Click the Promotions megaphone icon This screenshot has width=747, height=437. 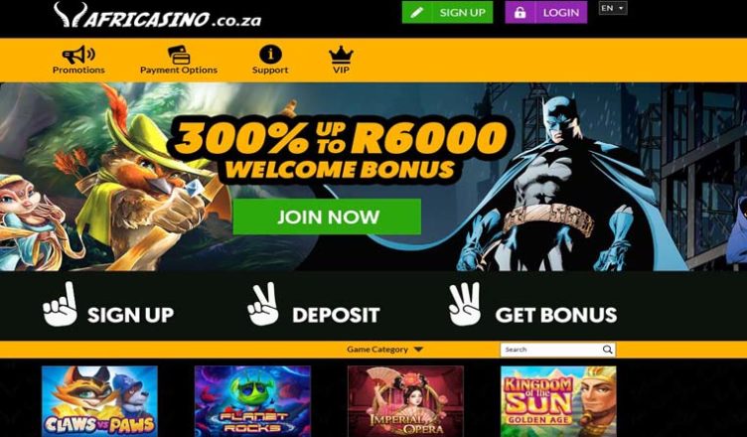78,55
